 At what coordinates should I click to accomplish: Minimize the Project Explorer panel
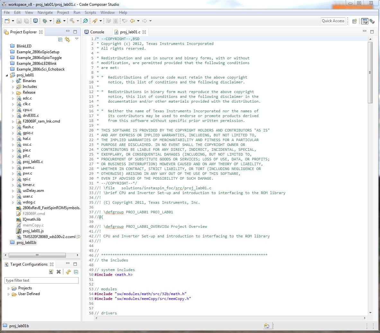point(68,32)
